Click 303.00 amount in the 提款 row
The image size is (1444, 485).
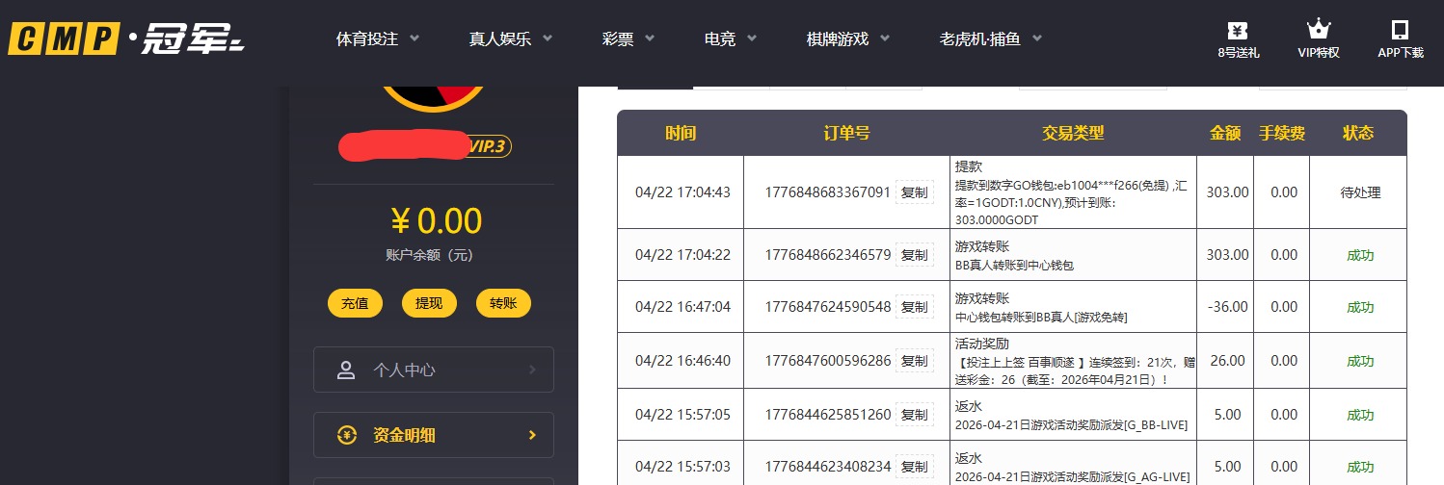[1227, 192]
